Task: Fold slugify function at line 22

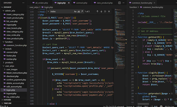Action: pos(136,73)
